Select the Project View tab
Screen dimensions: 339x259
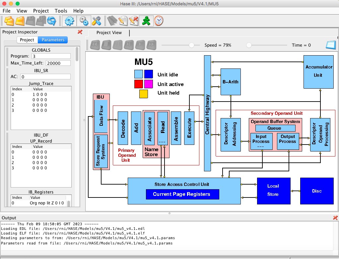109,33
